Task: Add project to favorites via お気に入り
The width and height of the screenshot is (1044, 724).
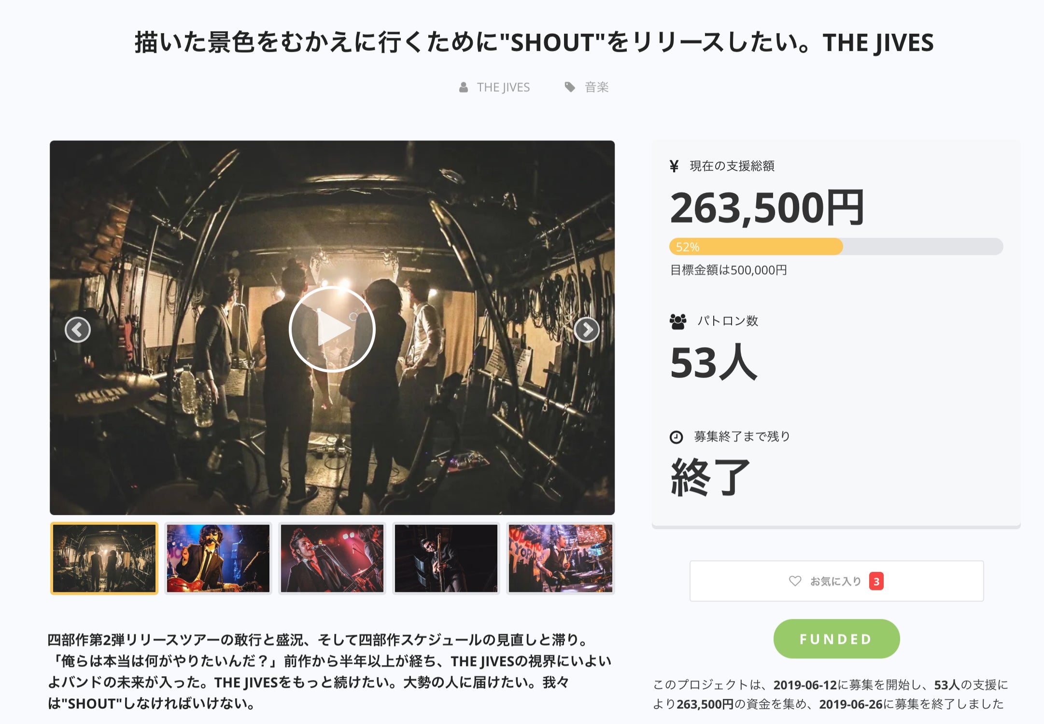Action: [836, 581]
